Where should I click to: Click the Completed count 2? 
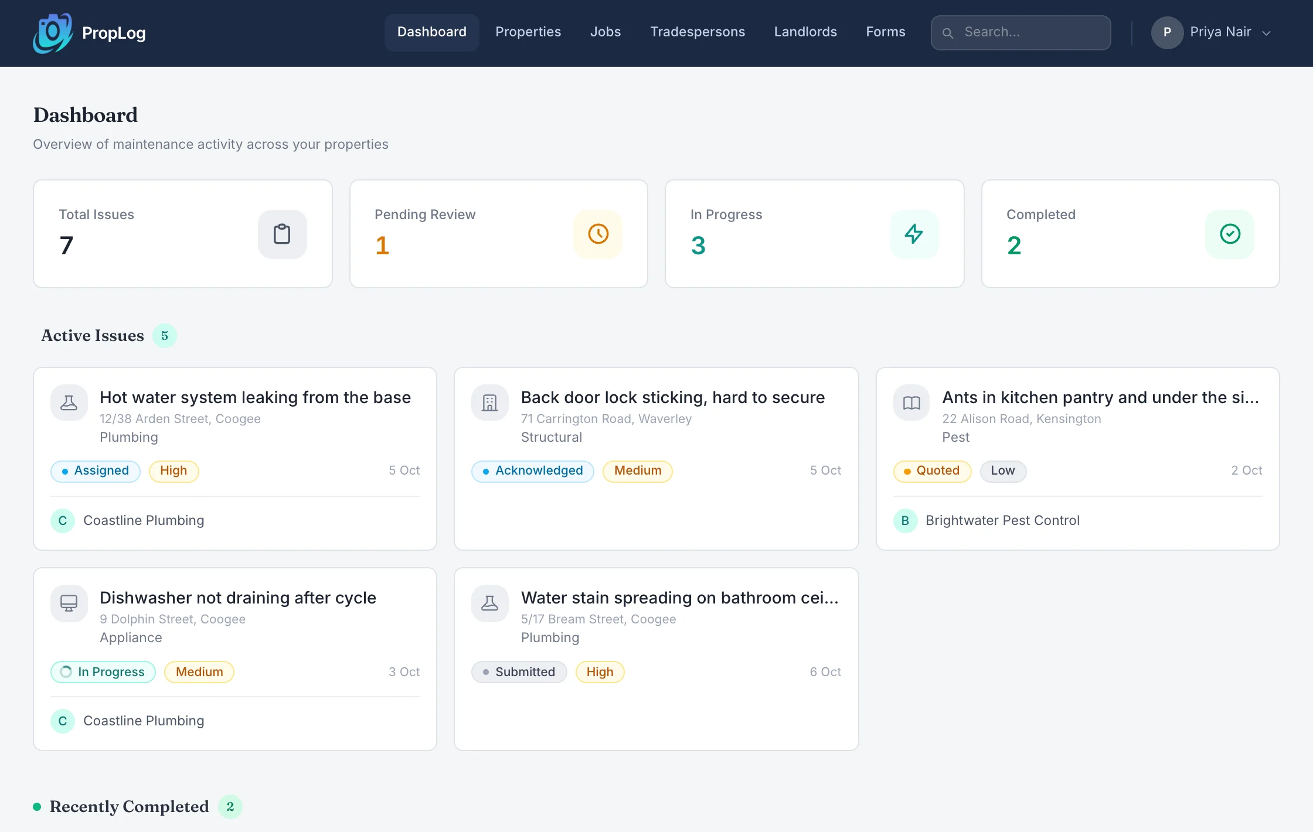click(1014, 245)
